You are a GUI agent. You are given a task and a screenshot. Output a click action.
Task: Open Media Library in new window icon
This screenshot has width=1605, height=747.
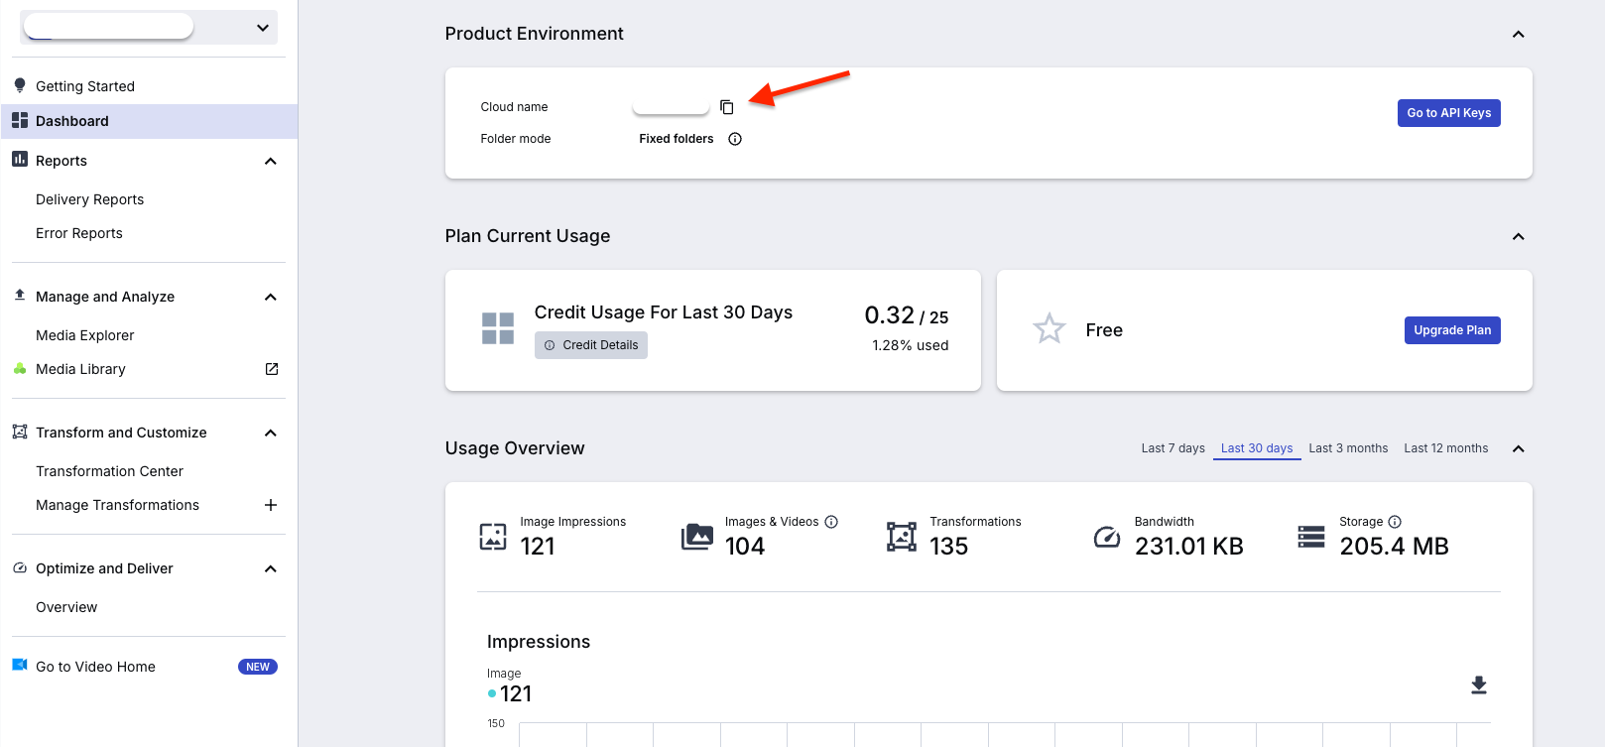[272, 369]
